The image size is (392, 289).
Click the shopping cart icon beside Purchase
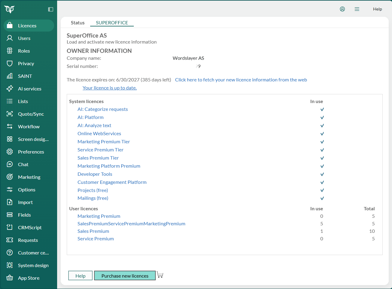160,275
